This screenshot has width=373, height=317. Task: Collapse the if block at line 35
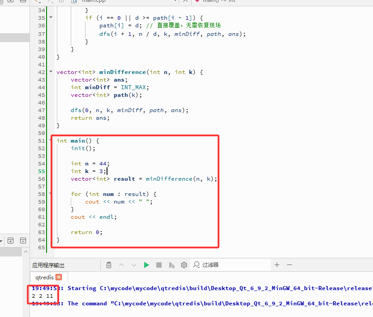51,17
